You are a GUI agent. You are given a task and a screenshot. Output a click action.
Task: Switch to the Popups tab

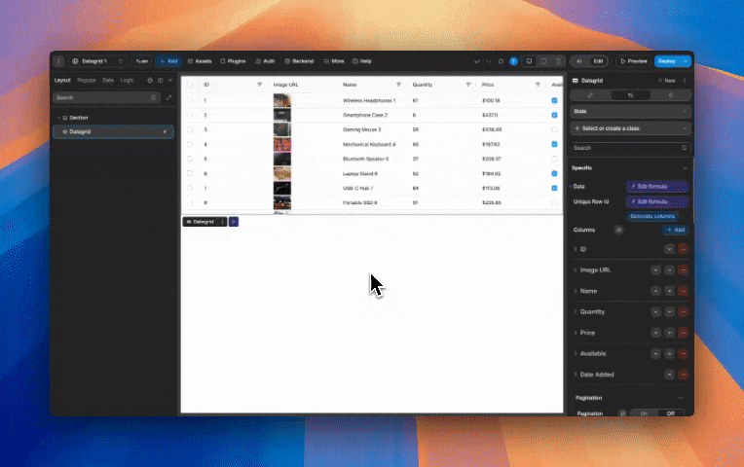pos(87,80)
